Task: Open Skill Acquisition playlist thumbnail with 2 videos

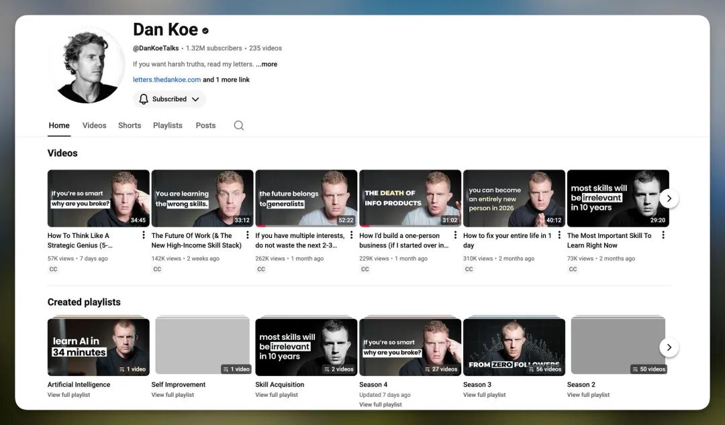Action: [x=307, y=347]
